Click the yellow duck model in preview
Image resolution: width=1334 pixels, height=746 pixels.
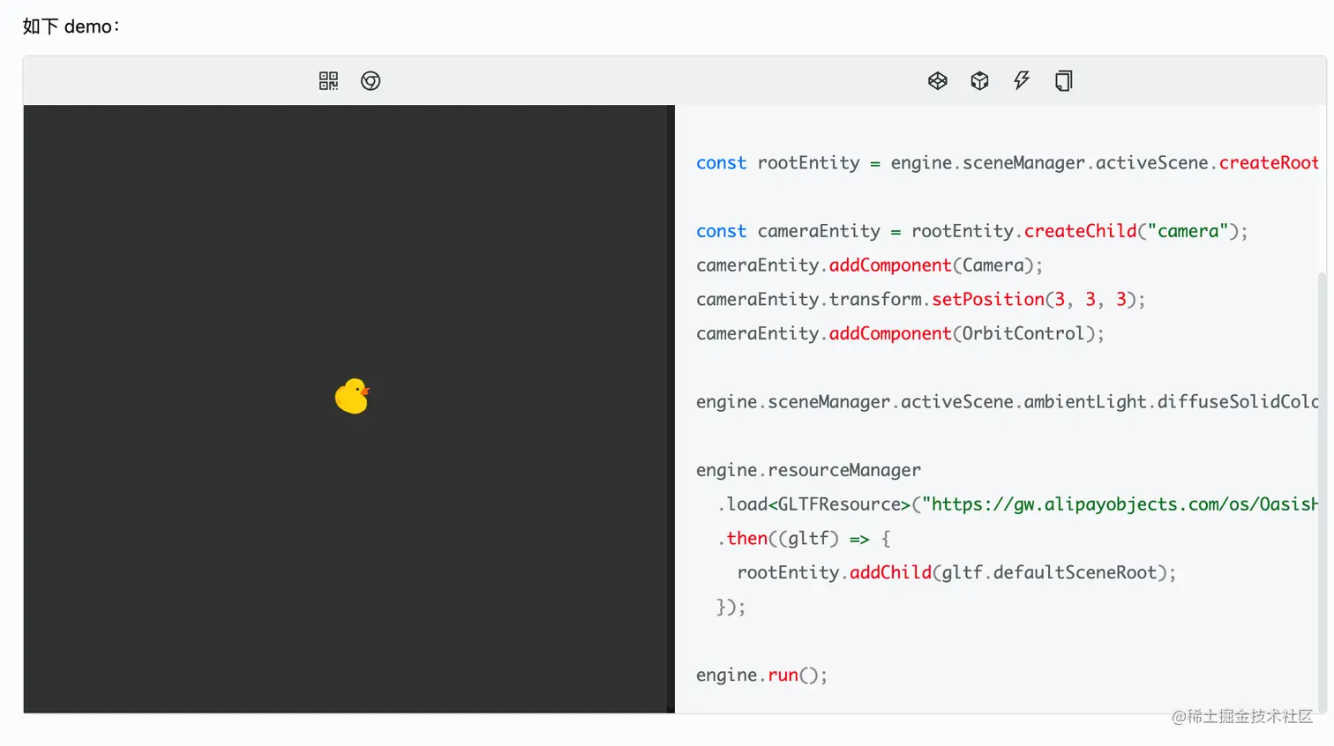coord(352,397)
